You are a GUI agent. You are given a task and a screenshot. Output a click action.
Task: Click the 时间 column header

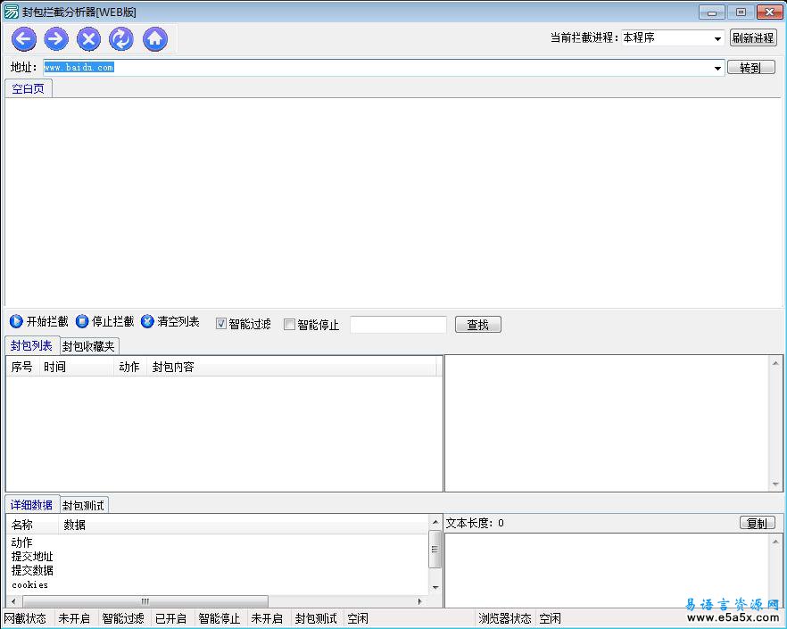click(77, 367)
